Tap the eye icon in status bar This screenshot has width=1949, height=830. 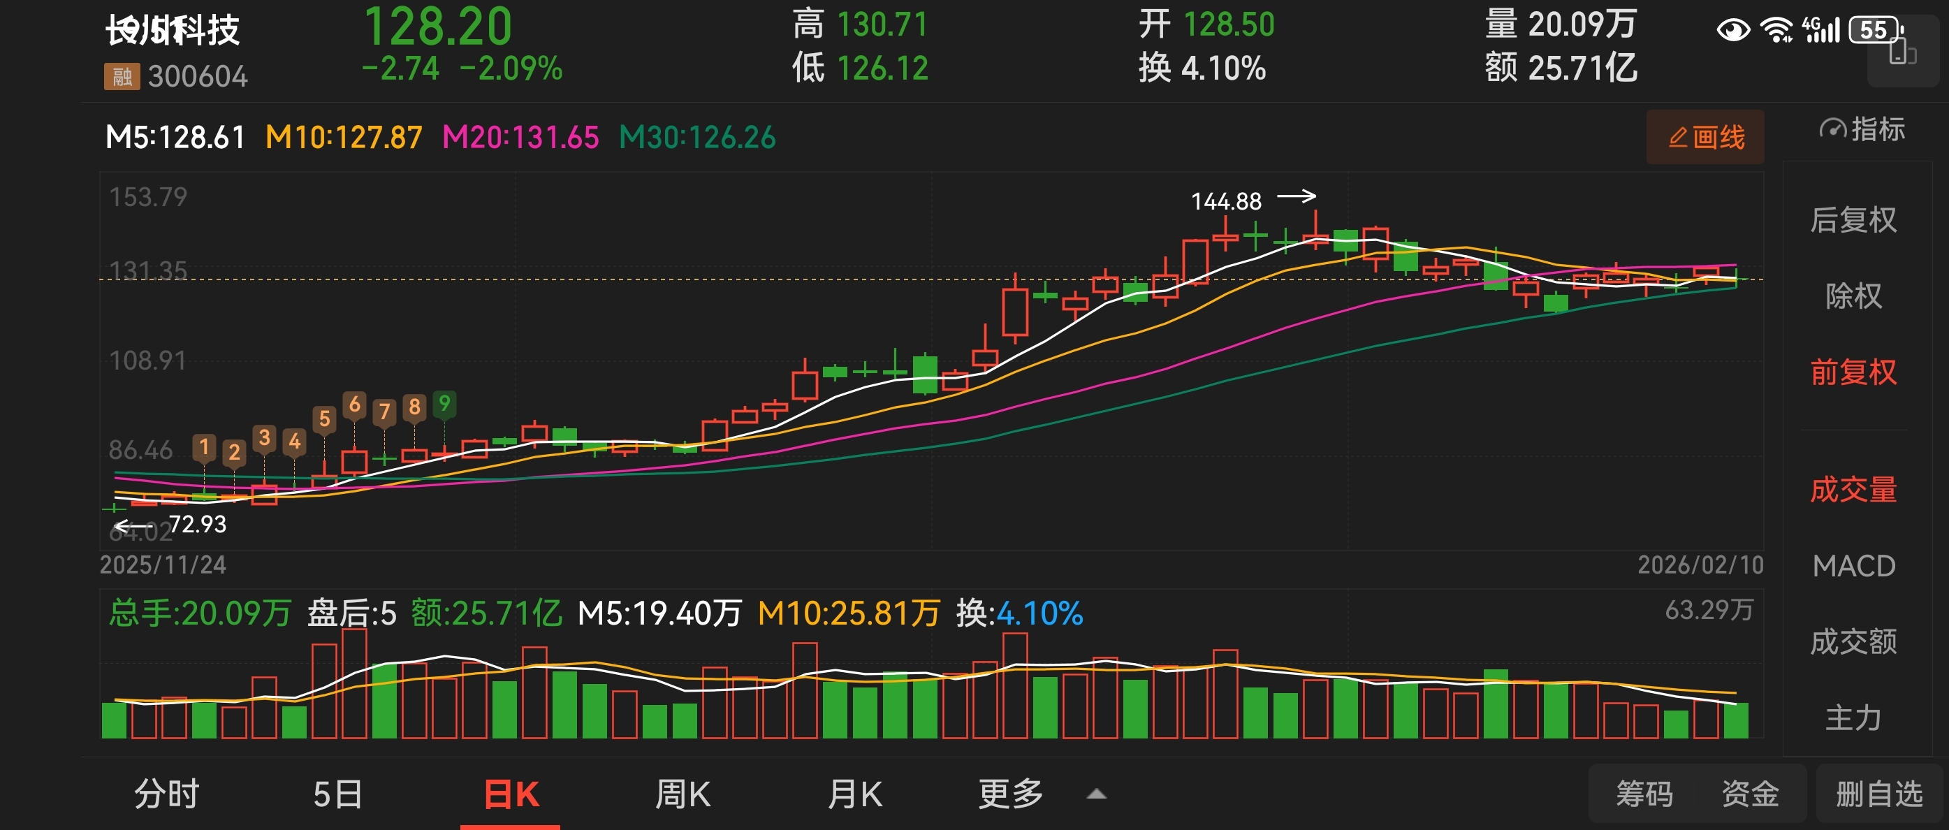(x=1732, y=30)
